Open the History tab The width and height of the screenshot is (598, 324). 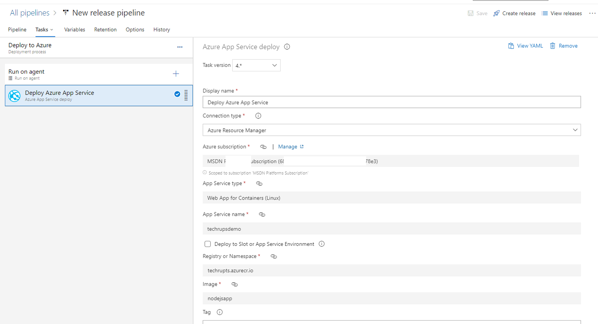[x=162, y=30]
